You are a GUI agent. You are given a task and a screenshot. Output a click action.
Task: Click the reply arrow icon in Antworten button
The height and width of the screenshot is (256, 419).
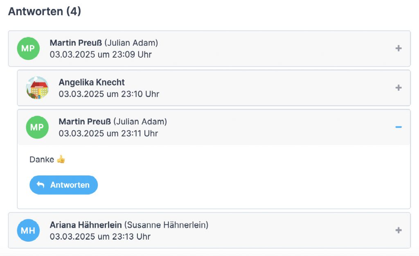[x=41, y=185]
